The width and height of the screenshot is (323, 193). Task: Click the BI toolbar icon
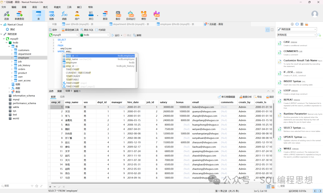156,14
